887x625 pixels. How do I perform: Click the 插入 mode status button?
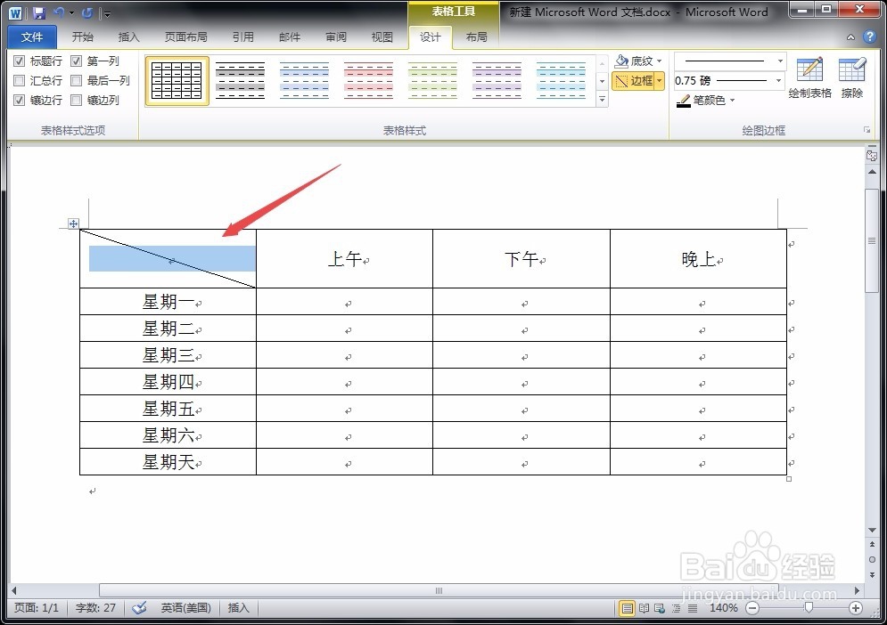pos(238,608)
